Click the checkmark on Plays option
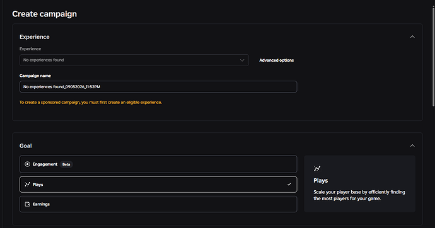The height and width of the screenshot is (228, 435). [289, 185]
